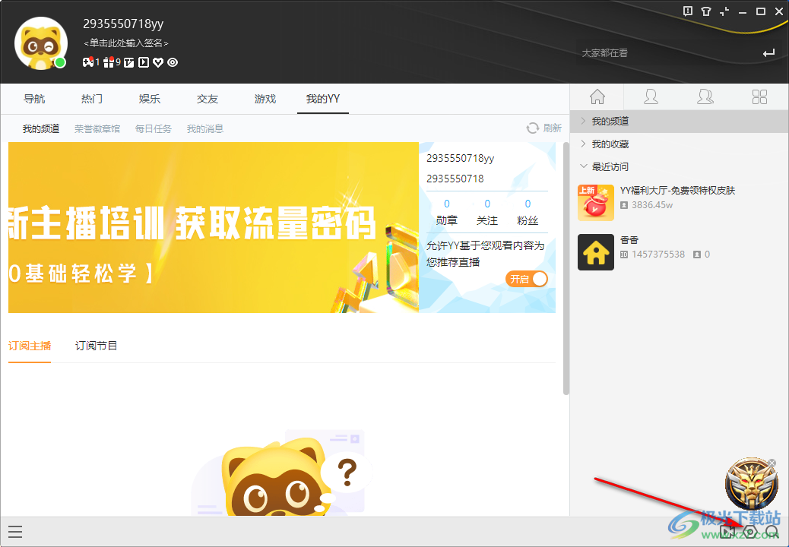Screen dimensions: 789x547
Task: Open the home icon tab in the right panel
Action: 597,96
